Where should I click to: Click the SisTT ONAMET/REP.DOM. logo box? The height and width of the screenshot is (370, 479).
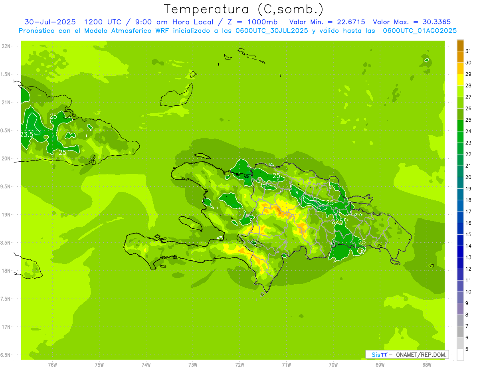pos(407,354)
